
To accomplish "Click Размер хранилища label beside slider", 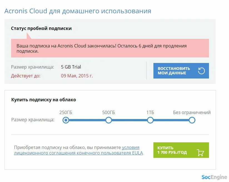I will pyautogui.click(x=33, y=120).
